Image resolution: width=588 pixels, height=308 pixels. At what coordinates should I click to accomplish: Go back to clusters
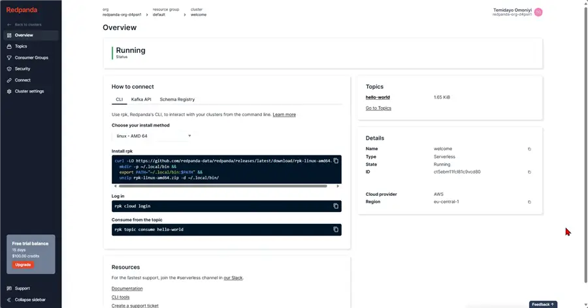coord(24,24)
